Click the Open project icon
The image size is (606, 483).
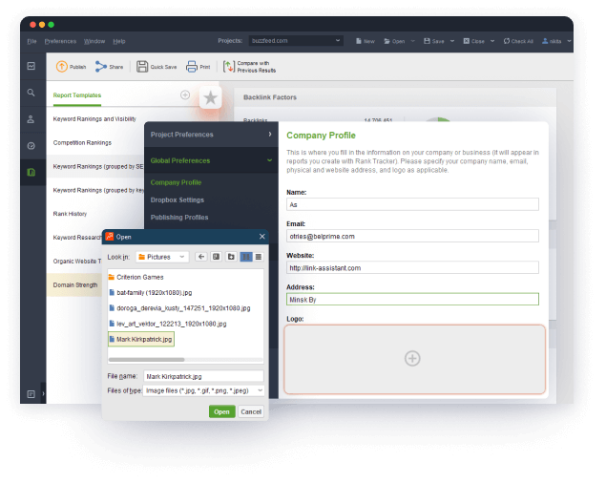387,41
